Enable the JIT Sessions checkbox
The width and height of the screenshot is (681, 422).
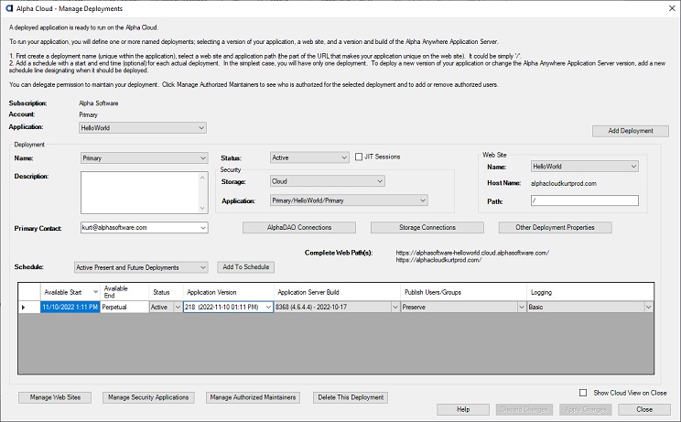[x=359, y=157]
